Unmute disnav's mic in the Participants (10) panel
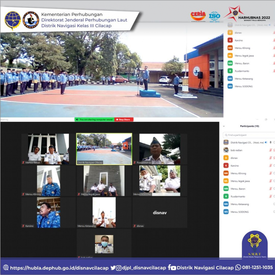The width and height of the screenshot is (275, 275). (271, 158)
